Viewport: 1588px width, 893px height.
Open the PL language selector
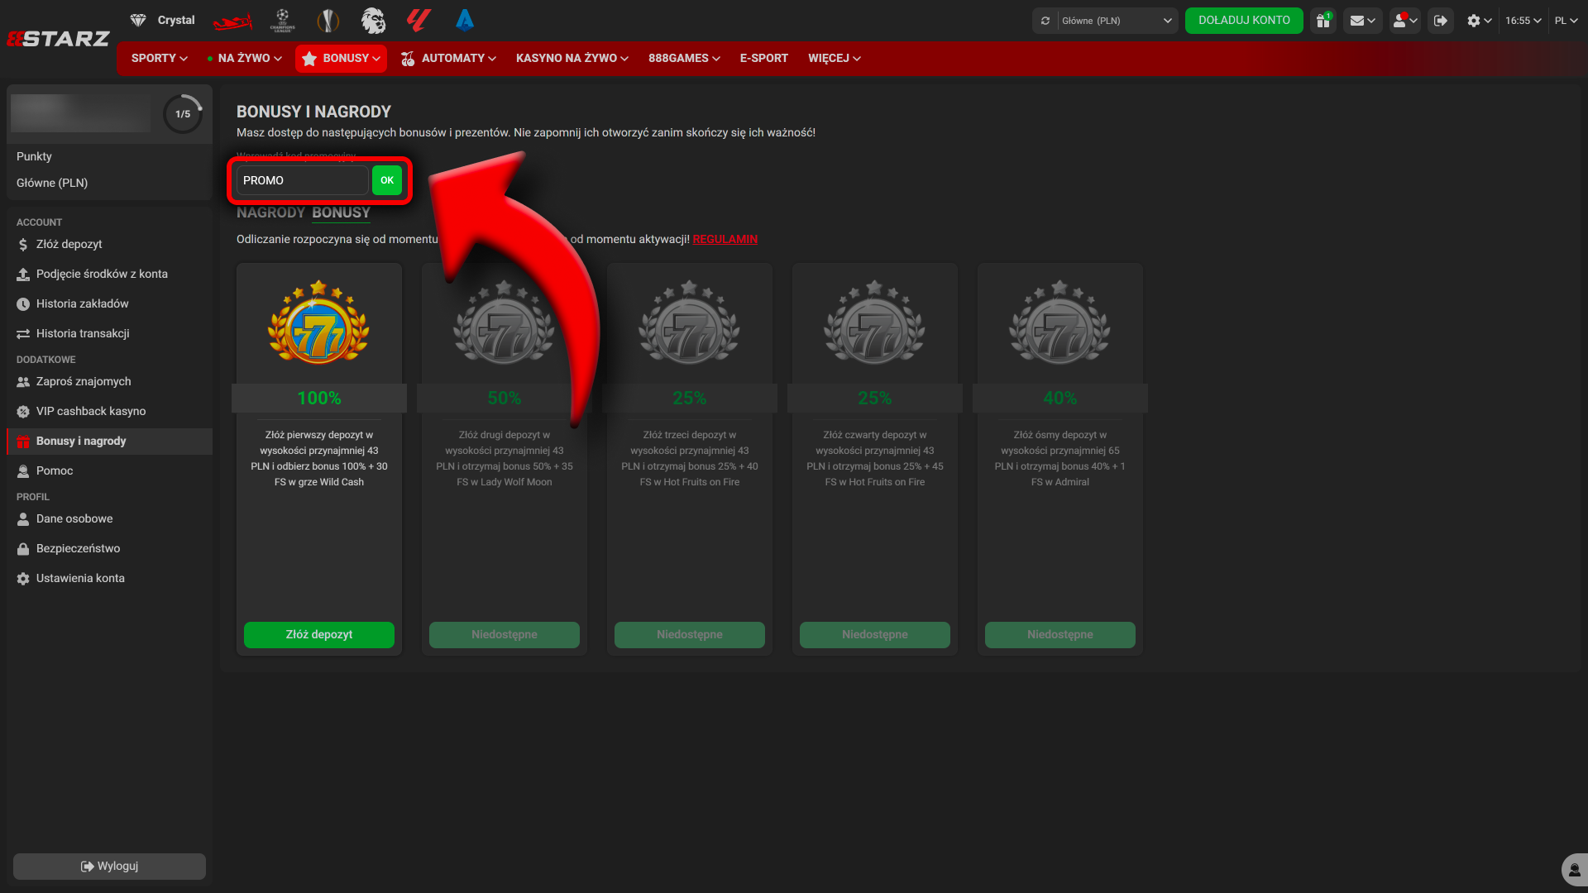tap(1566, 21)
